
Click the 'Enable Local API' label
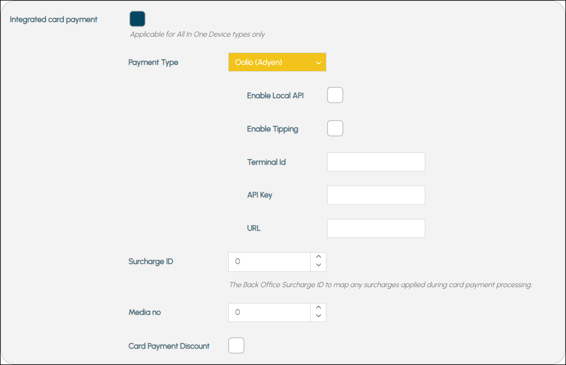275,95
